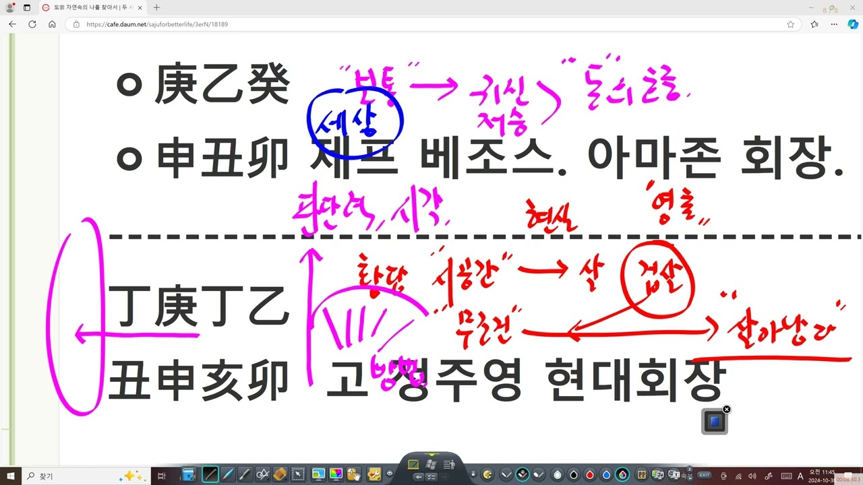Toggle the IME input mode A indicator
Screen dimensions: 863x485
click(800, 476)
